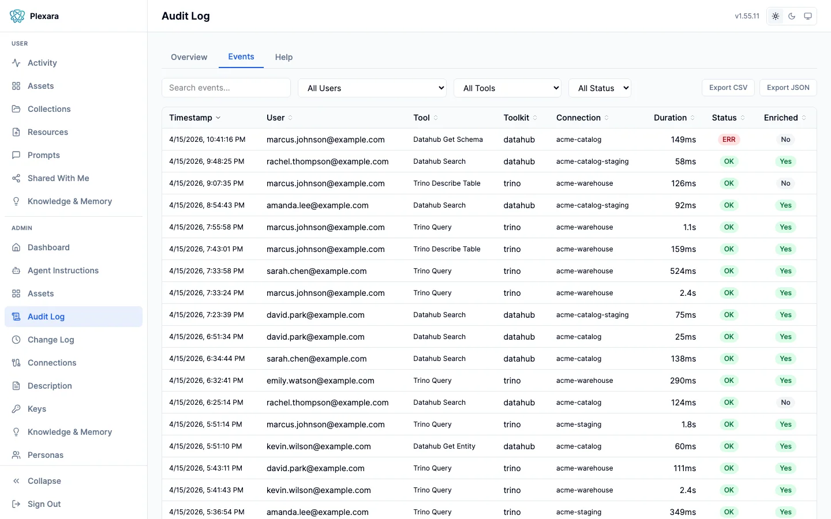Sort by Toolkit column header

tap(520, 118)
